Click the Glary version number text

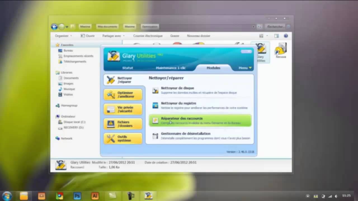click(x=240, y=152)
